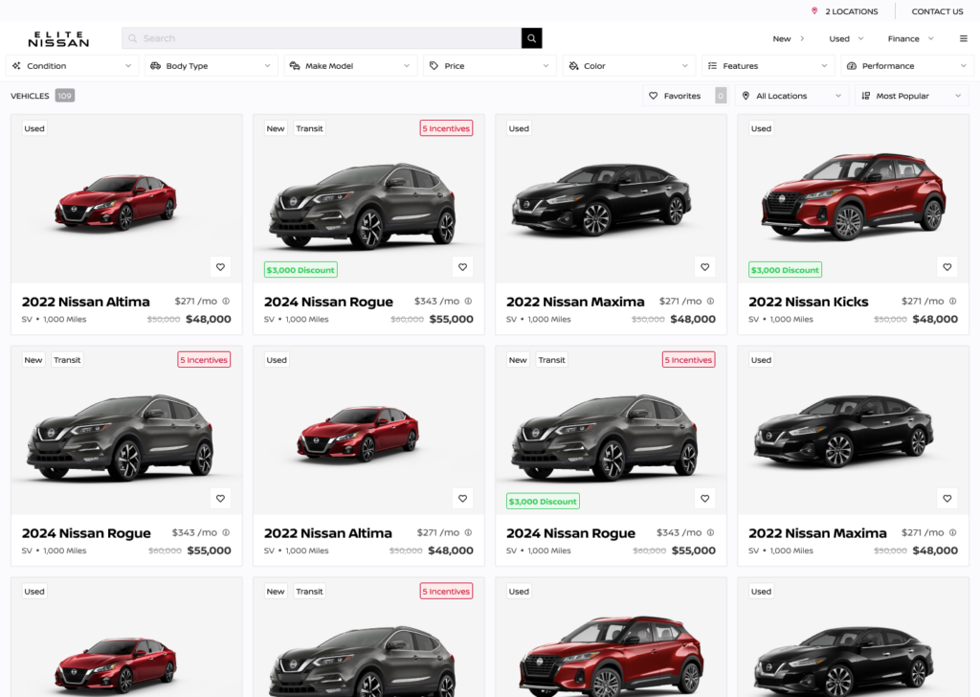The height and width of the screenshot is (697, 980).
Task: Open the Used menu in header
Action: pos(846,38)
